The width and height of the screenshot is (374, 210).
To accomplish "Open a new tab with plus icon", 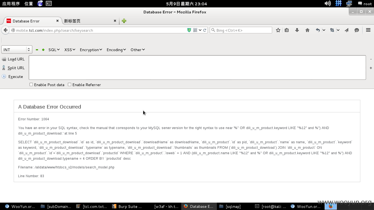I will (124, 21).
